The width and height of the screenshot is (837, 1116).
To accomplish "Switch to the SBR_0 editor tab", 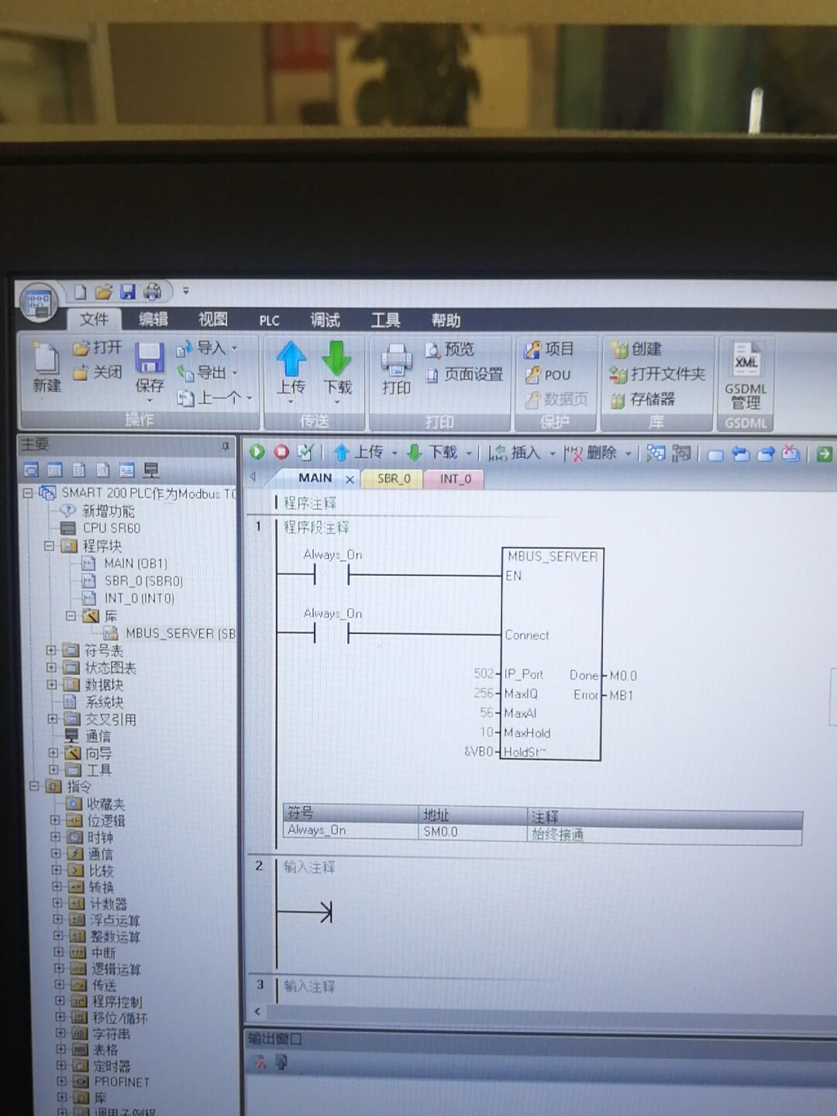I will tap(394, 479).
